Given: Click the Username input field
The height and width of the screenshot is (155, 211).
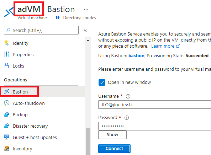Looking at the screenshot, I should click(x=155, y=105).
